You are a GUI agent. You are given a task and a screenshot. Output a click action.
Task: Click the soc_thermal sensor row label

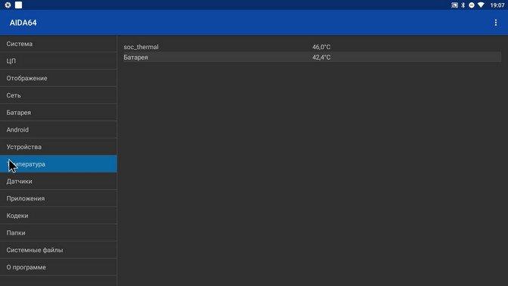tap(141, 47)
